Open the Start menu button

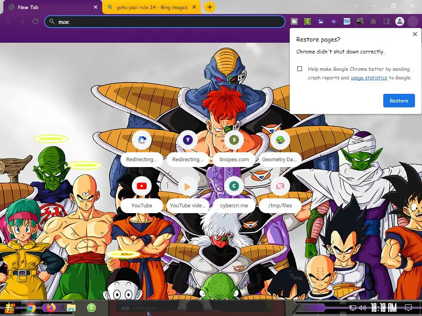[x=9, y=308]
